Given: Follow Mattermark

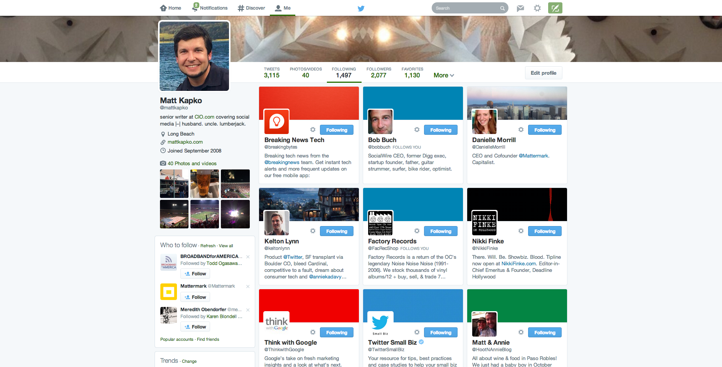Looking at the screenshot, I should pyautogui.click(x=195, y=297).
